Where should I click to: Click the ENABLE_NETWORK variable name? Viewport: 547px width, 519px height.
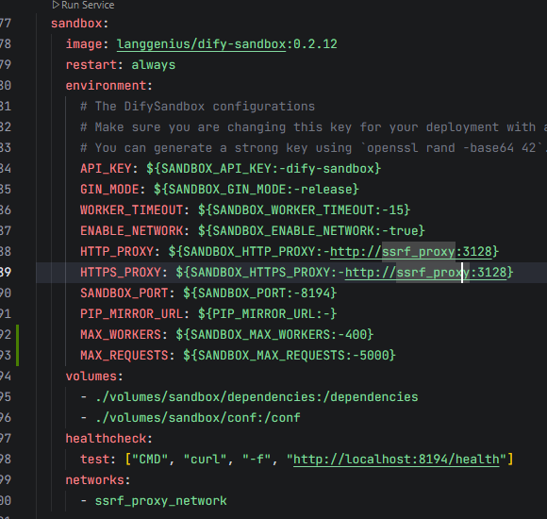(131, 230)
